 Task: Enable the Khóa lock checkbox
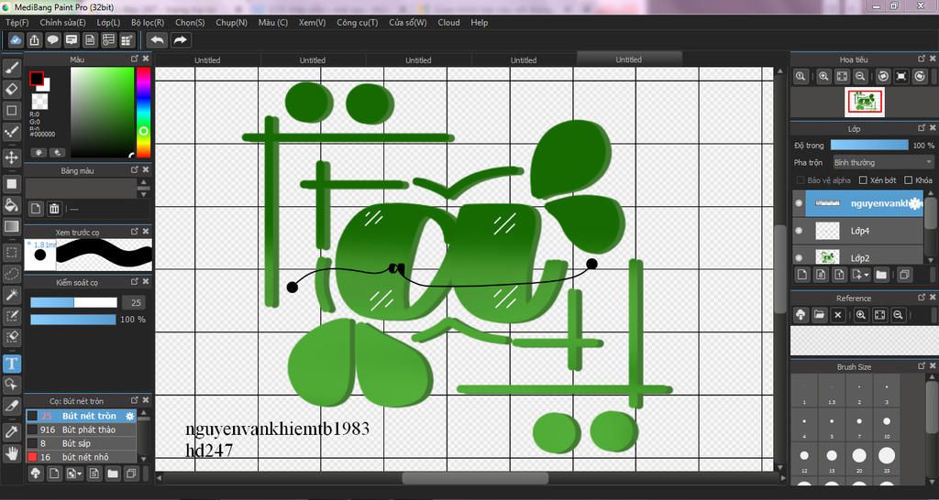(909, 180)
